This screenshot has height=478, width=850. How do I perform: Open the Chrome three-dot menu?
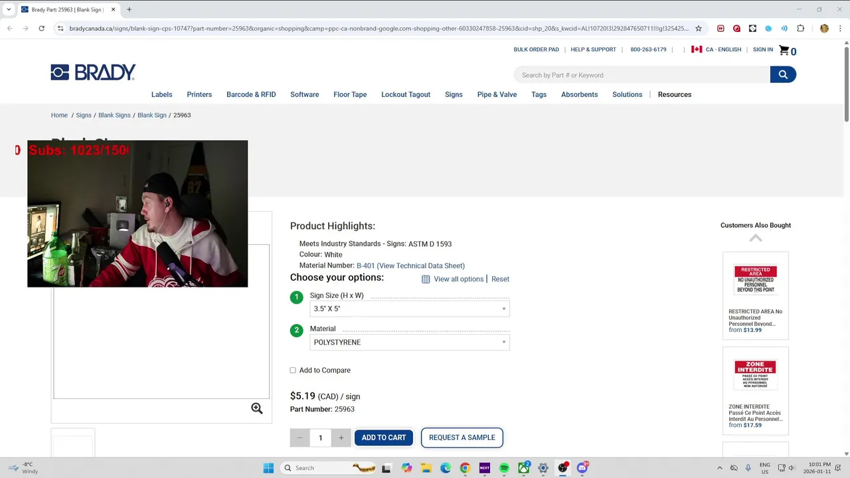[841, 29]
